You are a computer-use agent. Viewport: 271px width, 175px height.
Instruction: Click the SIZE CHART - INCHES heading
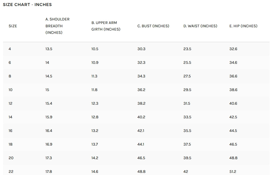27,5
